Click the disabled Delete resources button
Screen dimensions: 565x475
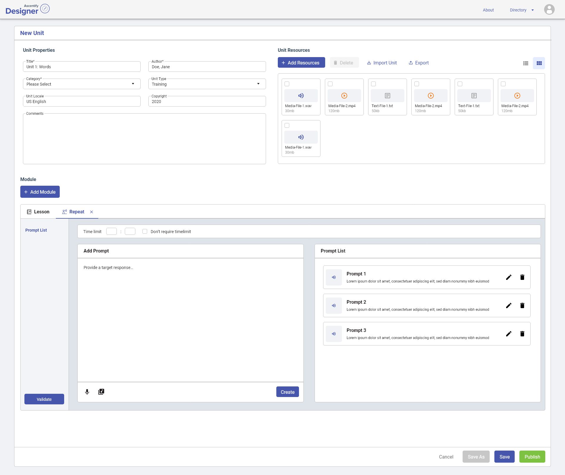click(x=344, y=62)
